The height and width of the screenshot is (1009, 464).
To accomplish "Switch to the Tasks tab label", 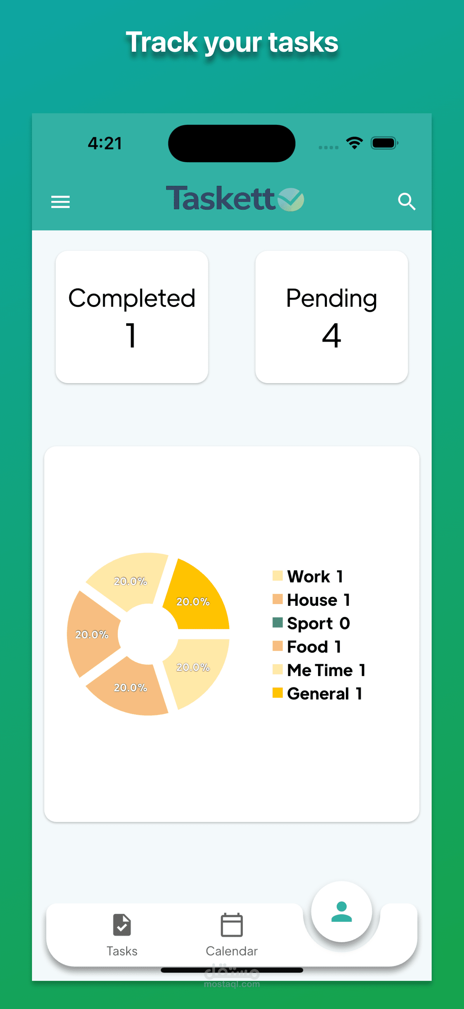I will 122,951.
